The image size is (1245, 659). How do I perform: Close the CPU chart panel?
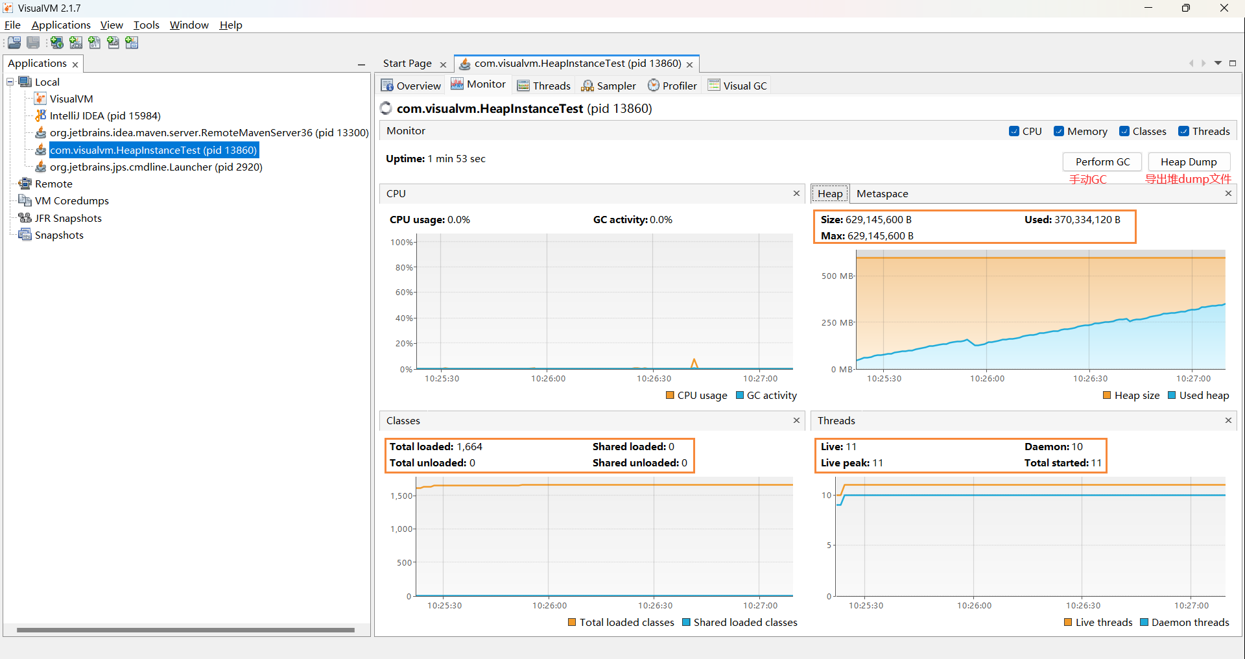tap(796, 193)
